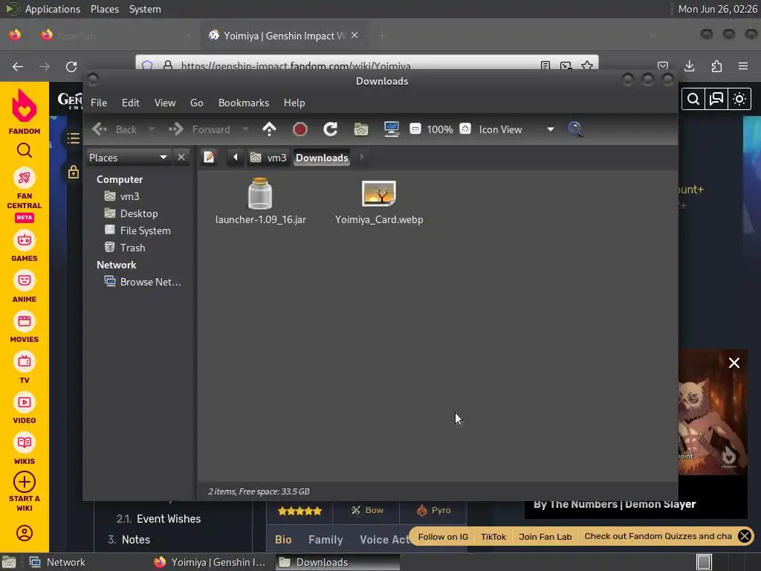Switch to the Bio tab

click(x=283, y=540)
